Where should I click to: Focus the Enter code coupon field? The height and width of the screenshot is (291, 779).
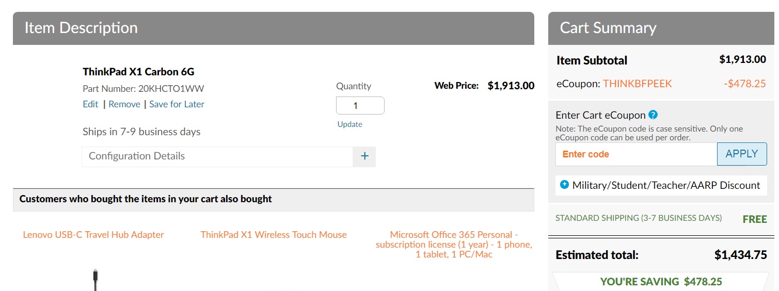(x=636, y=154)
